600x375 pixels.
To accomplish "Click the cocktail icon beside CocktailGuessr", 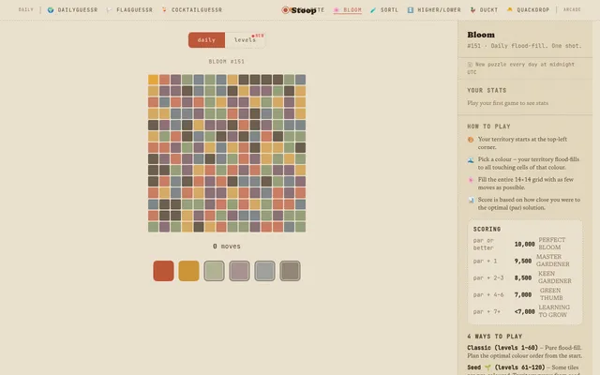I will (164, 9).
